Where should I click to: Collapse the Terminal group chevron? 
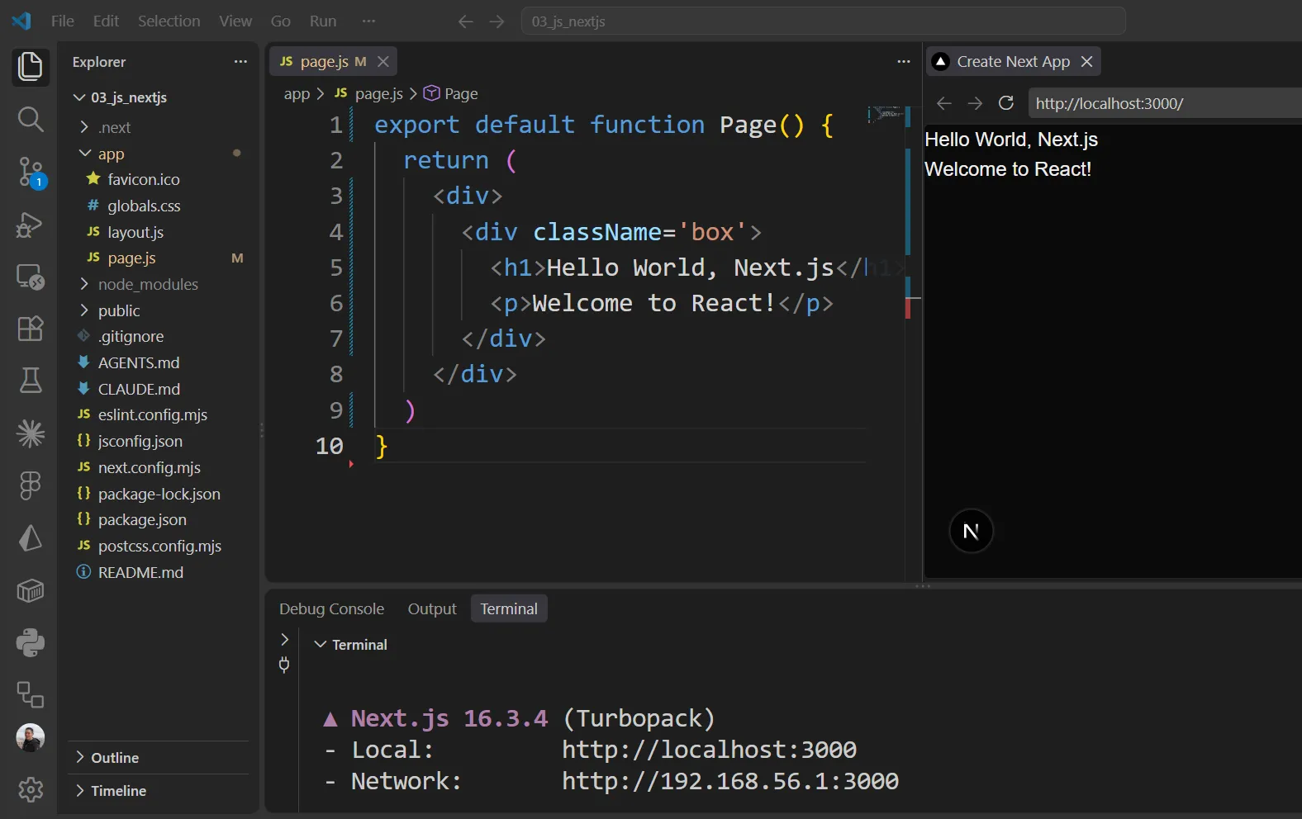pyautogui.click(x=321, y=645)
